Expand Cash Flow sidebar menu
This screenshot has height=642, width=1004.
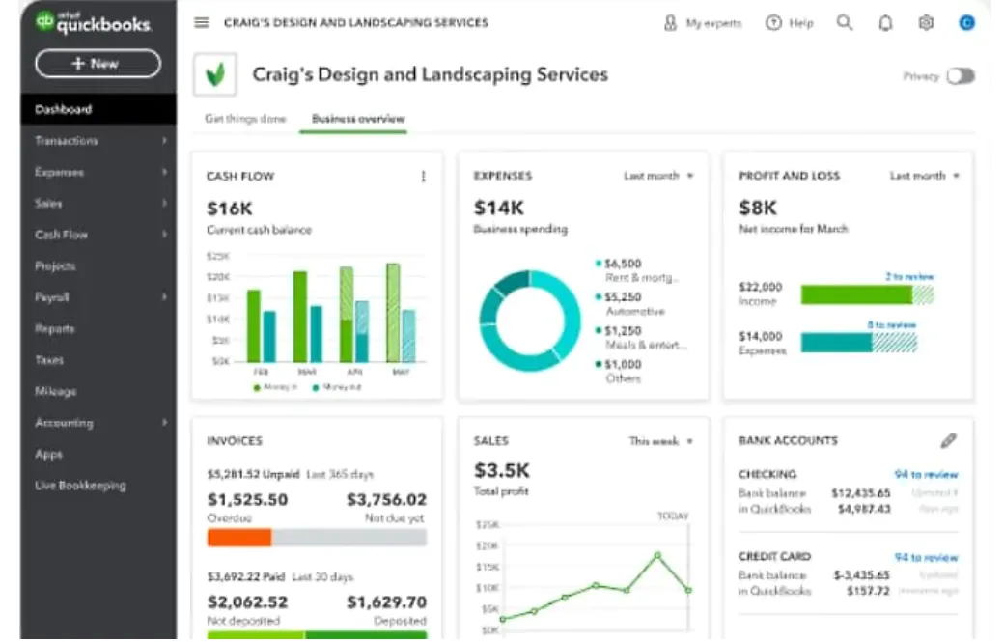coord(98,235)
